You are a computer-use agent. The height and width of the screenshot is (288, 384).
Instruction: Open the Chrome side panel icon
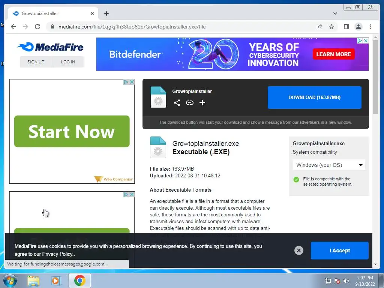(x=346, y=27)
